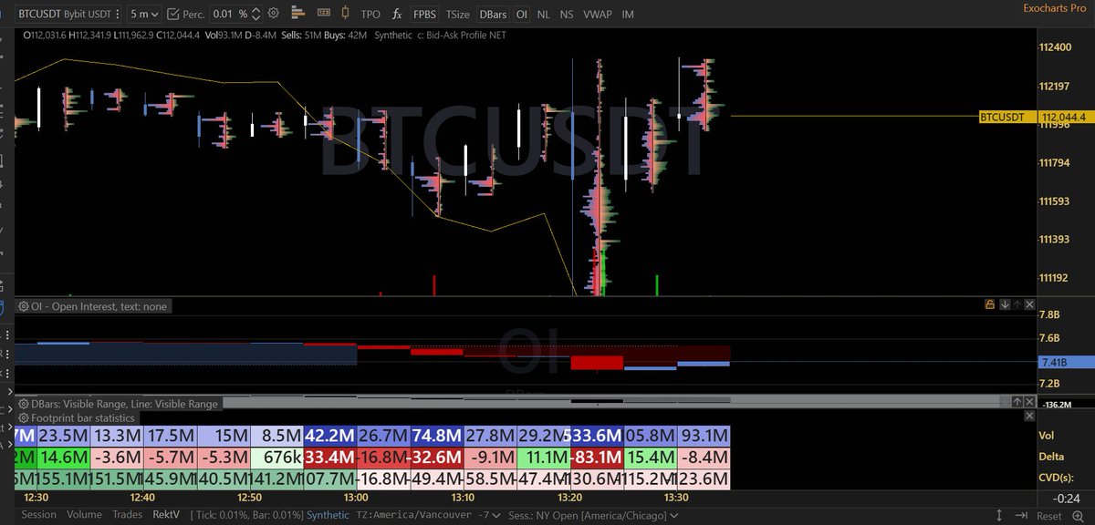Click the Synthetic status link

(327, 514)
